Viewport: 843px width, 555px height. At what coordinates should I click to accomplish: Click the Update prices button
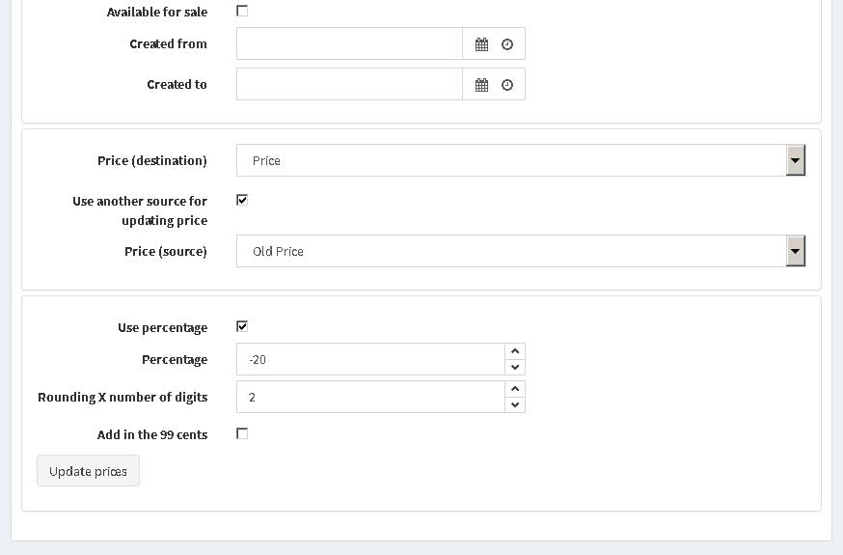click(x=88, y=471)
